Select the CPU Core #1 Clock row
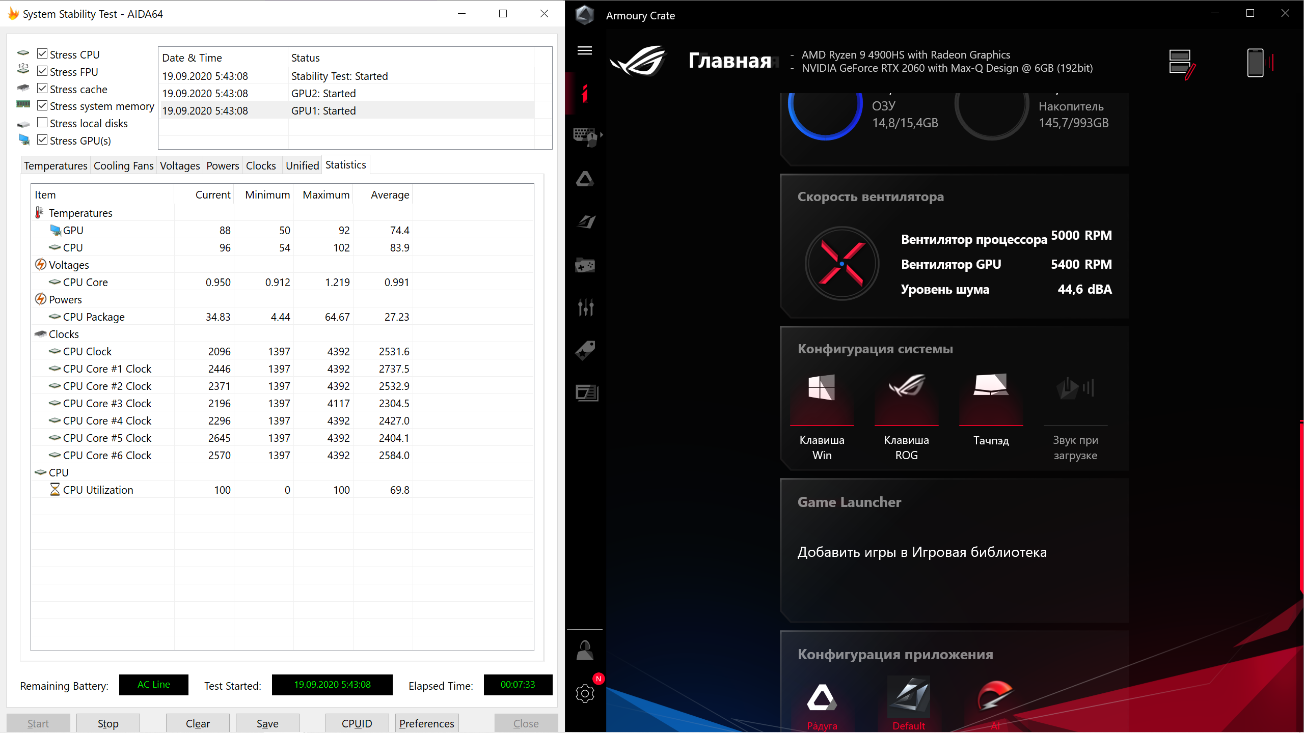 pyautogui.click(x=283, y=369)
